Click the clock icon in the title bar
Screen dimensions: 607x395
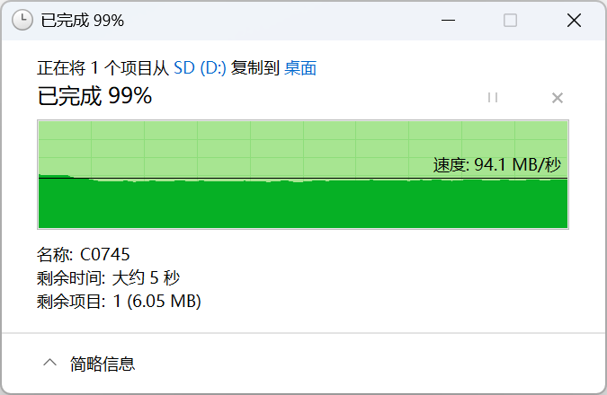(22, 20)
